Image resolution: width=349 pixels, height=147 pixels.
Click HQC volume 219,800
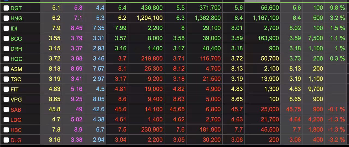tap(152, 59)
